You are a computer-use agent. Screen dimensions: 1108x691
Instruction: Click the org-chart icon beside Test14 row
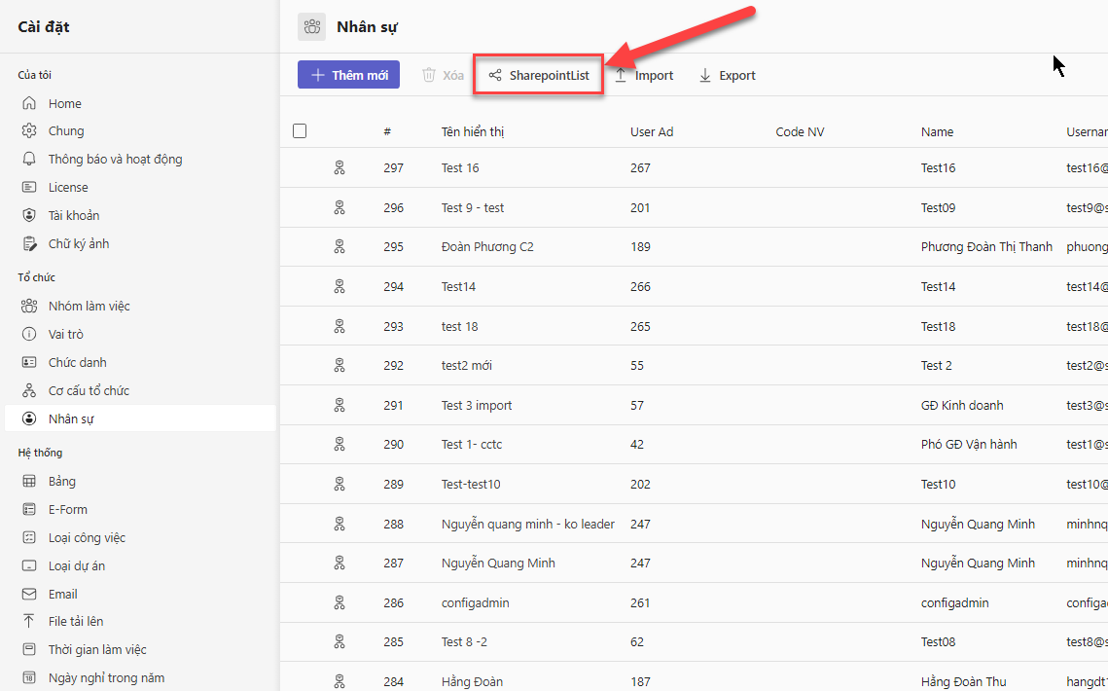[340, 287]
